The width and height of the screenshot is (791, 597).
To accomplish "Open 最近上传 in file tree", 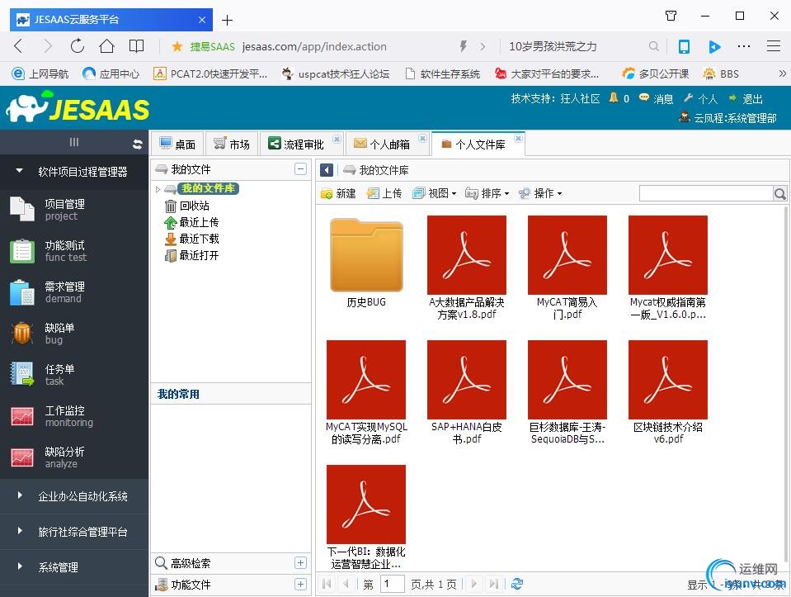I will pyautogui.click(x=191, y=222).
